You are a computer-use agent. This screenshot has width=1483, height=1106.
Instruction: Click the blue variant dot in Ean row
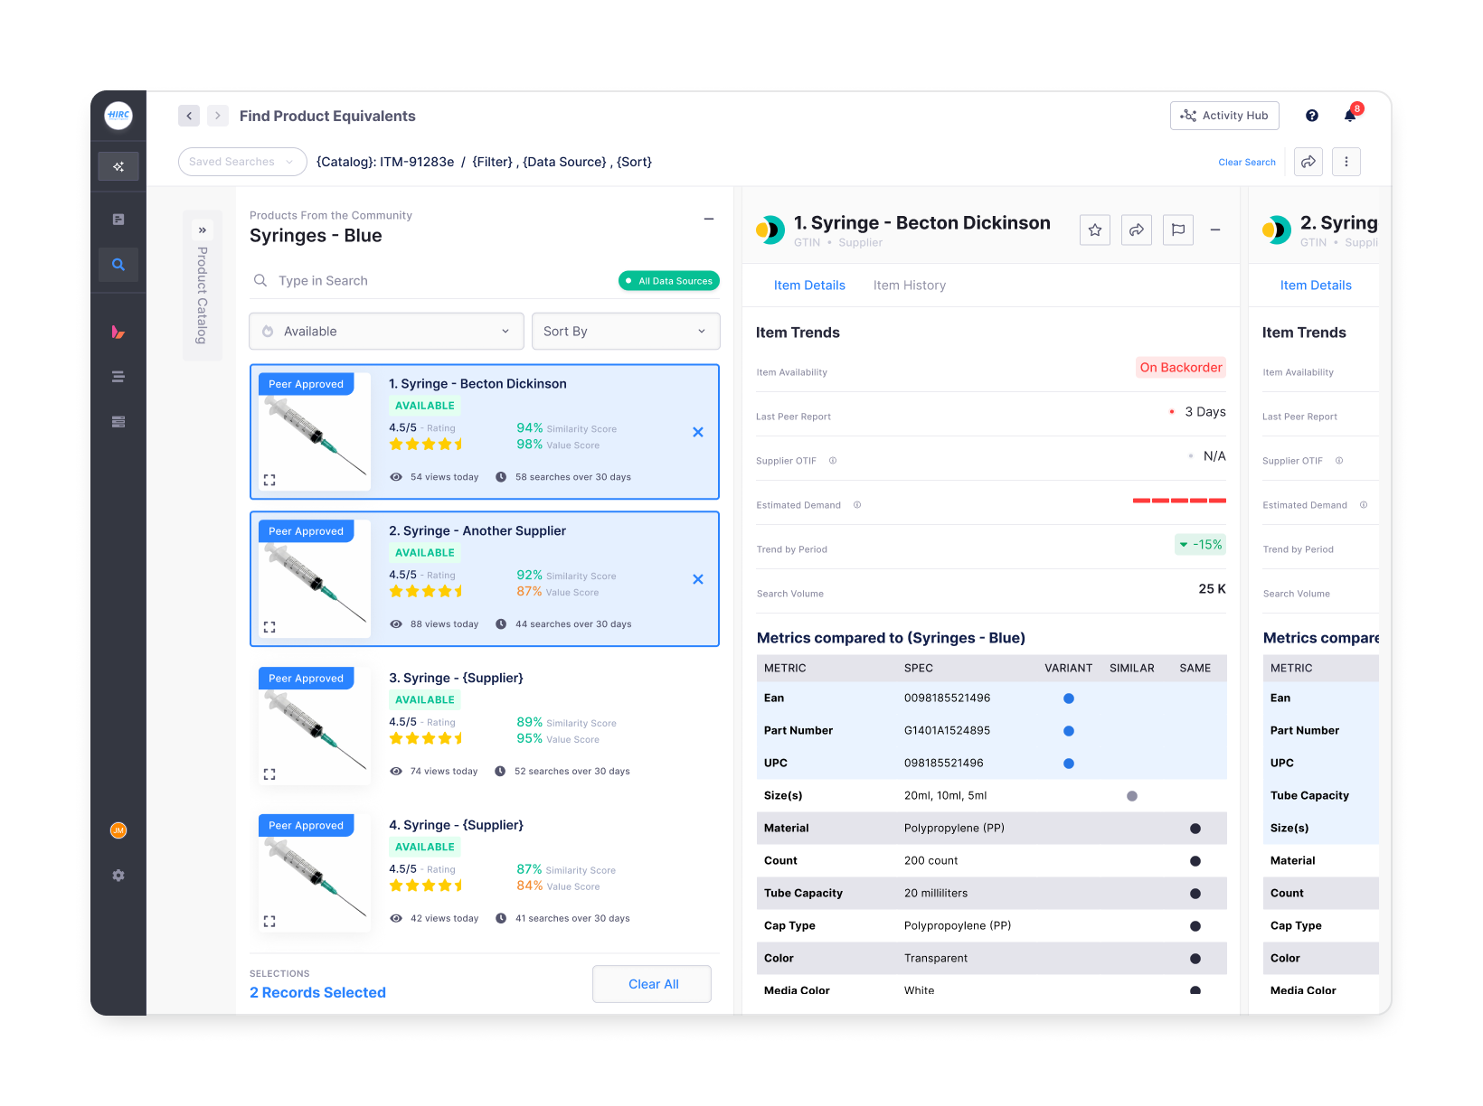(x=1069, y=698)
